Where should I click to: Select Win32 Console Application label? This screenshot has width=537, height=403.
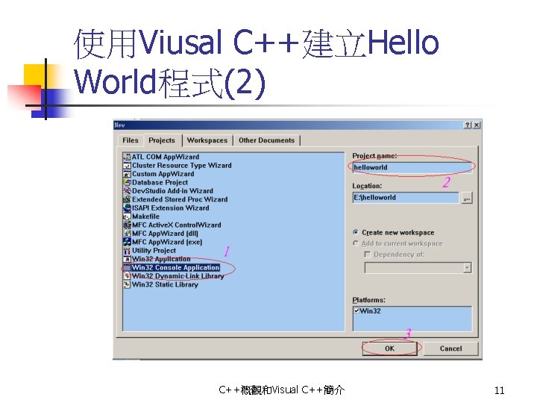176,268
